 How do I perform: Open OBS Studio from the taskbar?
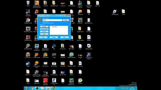(37, 88)
